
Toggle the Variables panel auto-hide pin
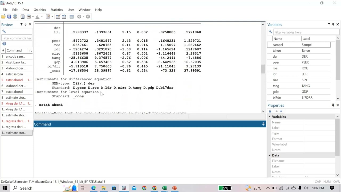333,25
